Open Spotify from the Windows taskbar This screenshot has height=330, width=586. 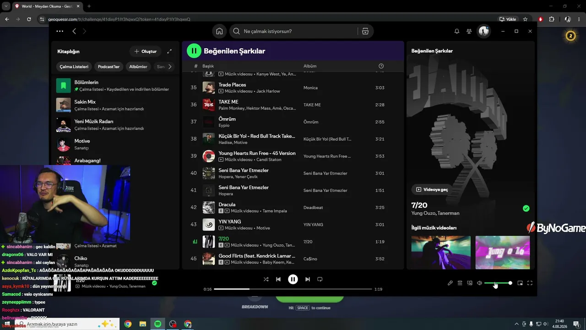pyautogui.click(x=157, y=324)
